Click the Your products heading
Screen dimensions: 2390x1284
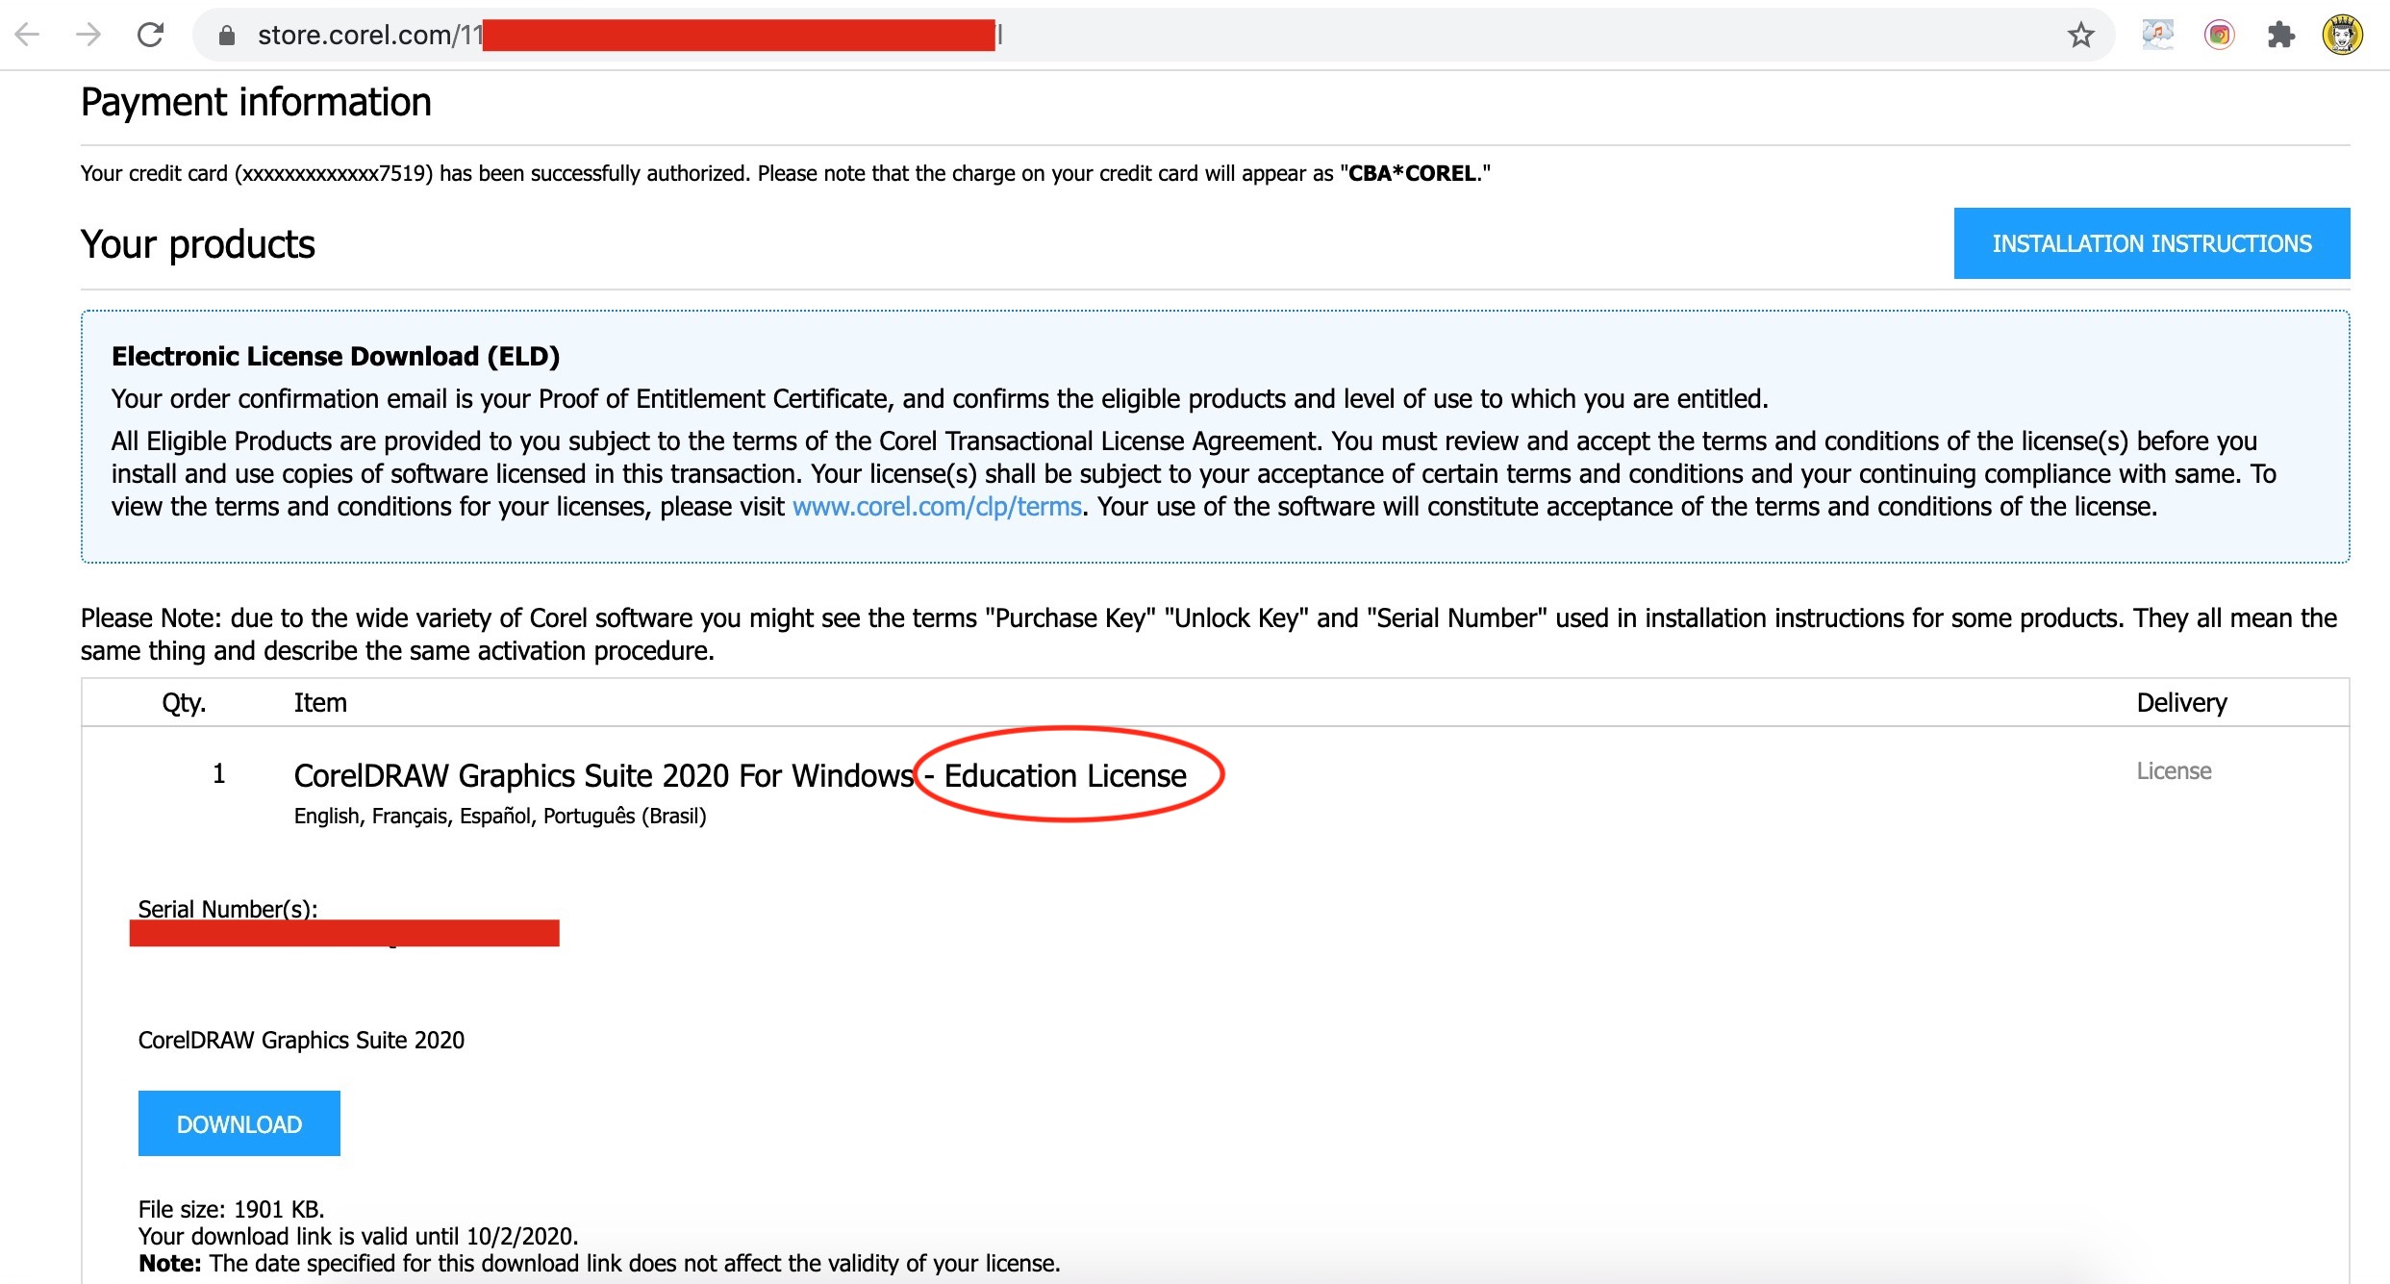[x=198, y=244]
